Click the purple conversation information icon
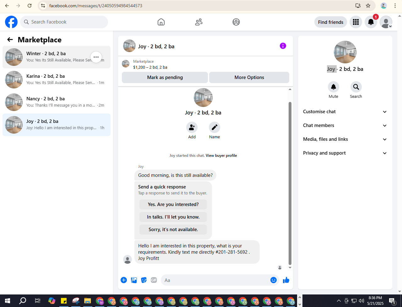 (x=283, y=46)
